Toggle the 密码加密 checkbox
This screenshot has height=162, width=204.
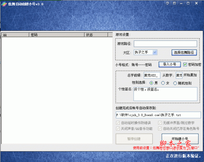tap(185, 65)
